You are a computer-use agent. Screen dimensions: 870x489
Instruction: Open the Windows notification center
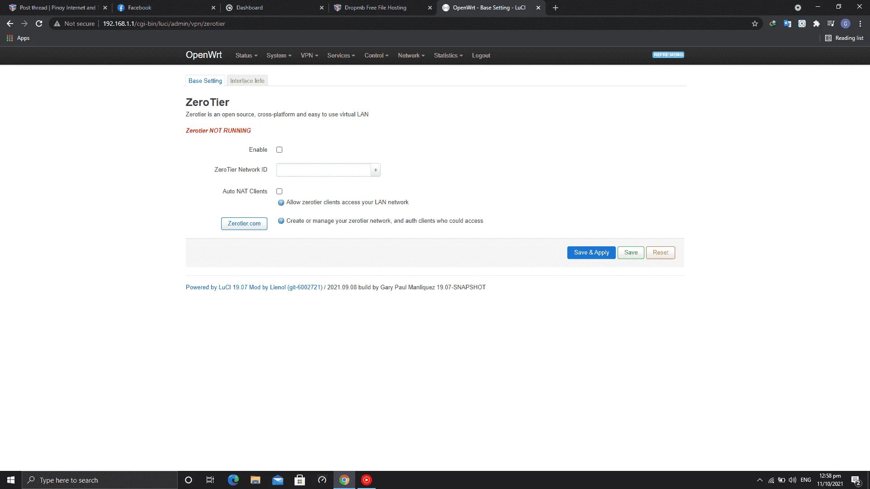coord(856,480)
